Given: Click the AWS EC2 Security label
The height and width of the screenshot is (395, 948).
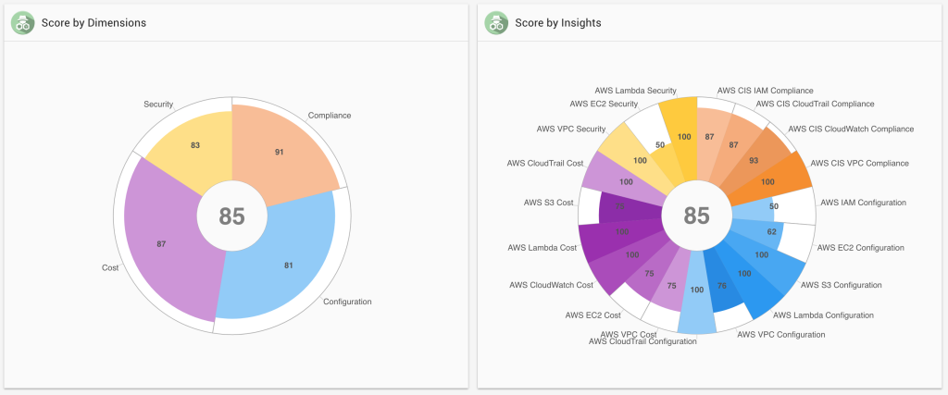Looking at the screenshot, I should coord(604,105).
